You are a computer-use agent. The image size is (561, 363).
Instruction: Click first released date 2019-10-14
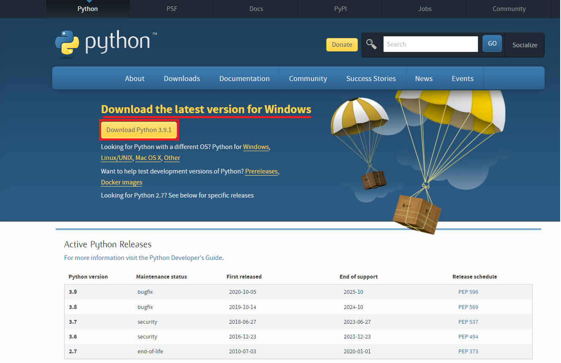pyautogui.click(x=242, y=307)
